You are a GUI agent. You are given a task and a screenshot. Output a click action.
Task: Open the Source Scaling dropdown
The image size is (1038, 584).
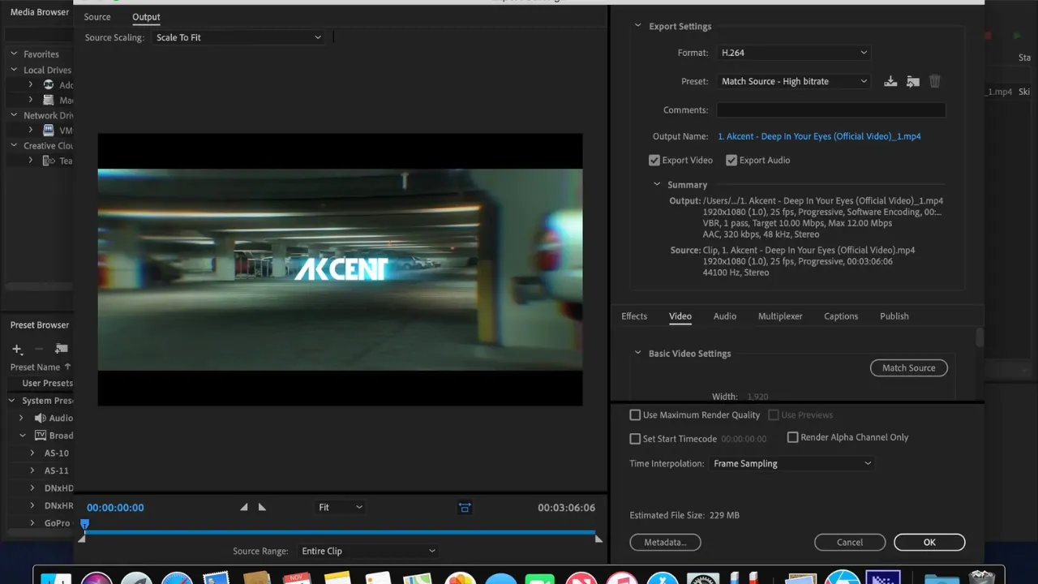pyautogui.click(x=238, y=37)
